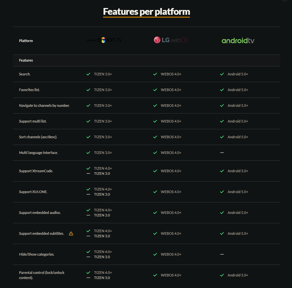Click the Tizen 4.0+ checkmark in Support XtreamCode row
Viewport: 292px width, 288px height.
pos(88,168)
